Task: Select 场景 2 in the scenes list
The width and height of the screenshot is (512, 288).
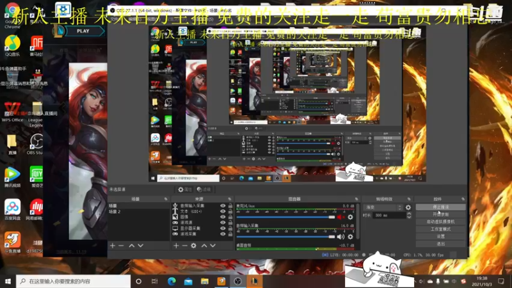Action: tap(138, 212)
